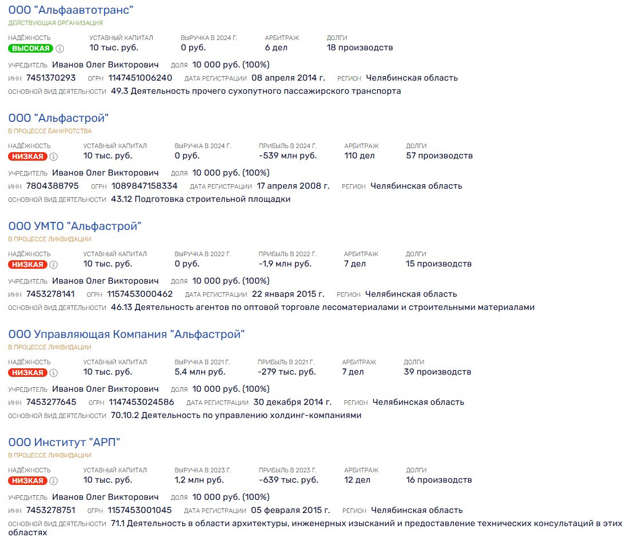Screen dimensions: 635x541
Task: Click НИЗКАЯ badge for Институт АРП
Action: click(x=27, y=481)
